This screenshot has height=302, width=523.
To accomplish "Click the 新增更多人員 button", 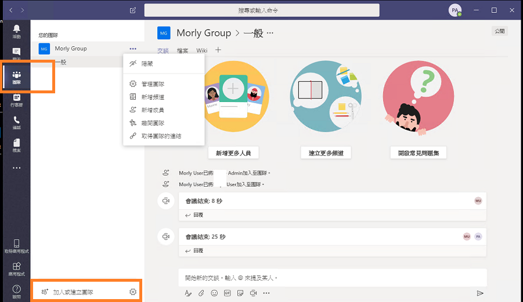I will pos(233,153).
